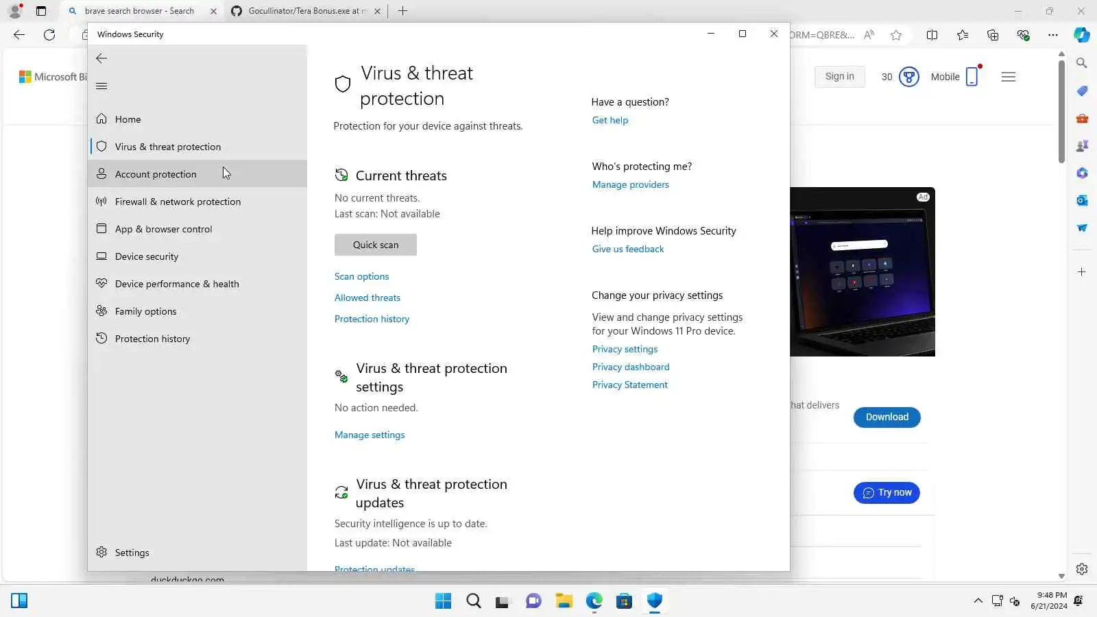Image resolution: width=1097 pixels, height=617 pixels.
Task: Open Family options page
Action: coord(197,311)
